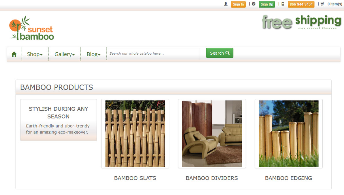Viewport: 344px width, 195px height.
Task: Click the user account icon
Action: pos(225,4)
